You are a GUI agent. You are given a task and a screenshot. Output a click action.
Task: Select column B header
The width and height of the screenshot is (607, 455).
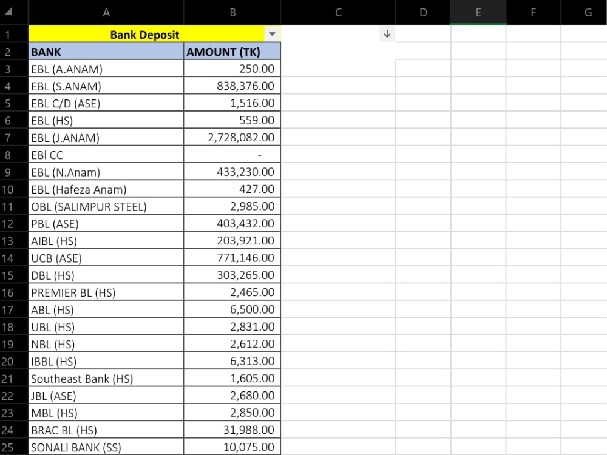pyautogui.click(x=232, y=12)
